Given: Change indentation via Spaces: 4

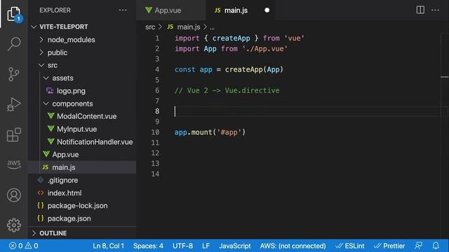Looking at the screenshot, I should [x=148, y=246].
